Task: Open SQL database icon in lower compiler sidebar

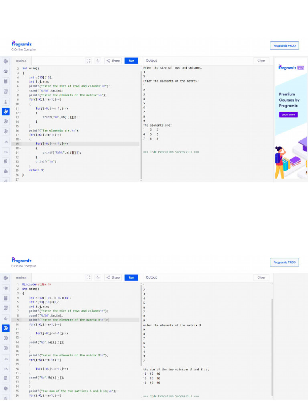Action: pos(6,298)
